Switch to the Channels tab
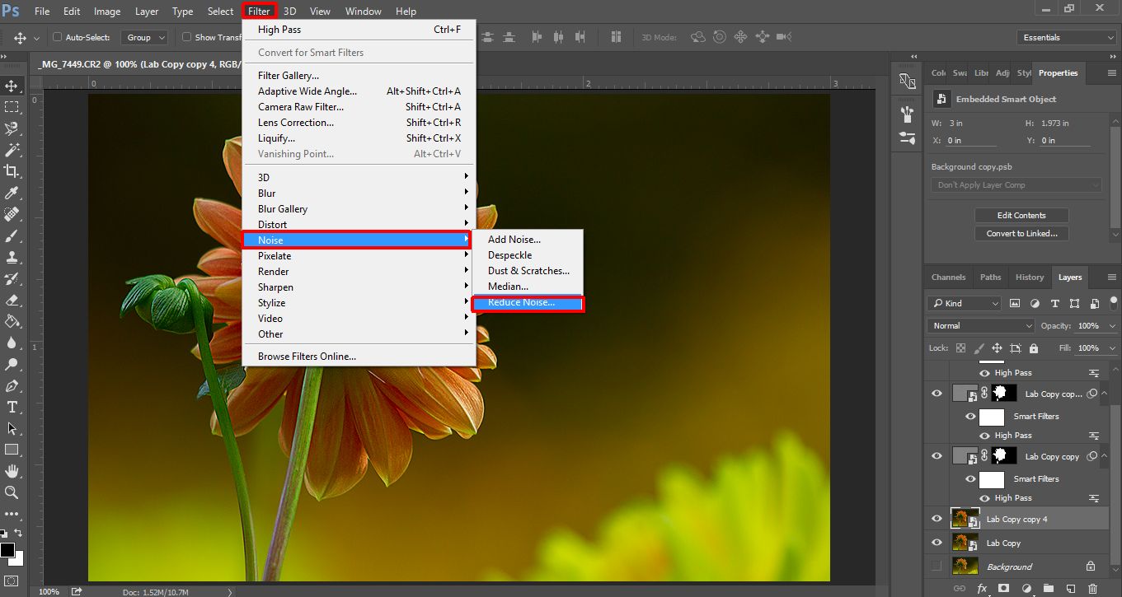Image resolution: width=1122 pixels, height=597 pixels. pos(948,278)
